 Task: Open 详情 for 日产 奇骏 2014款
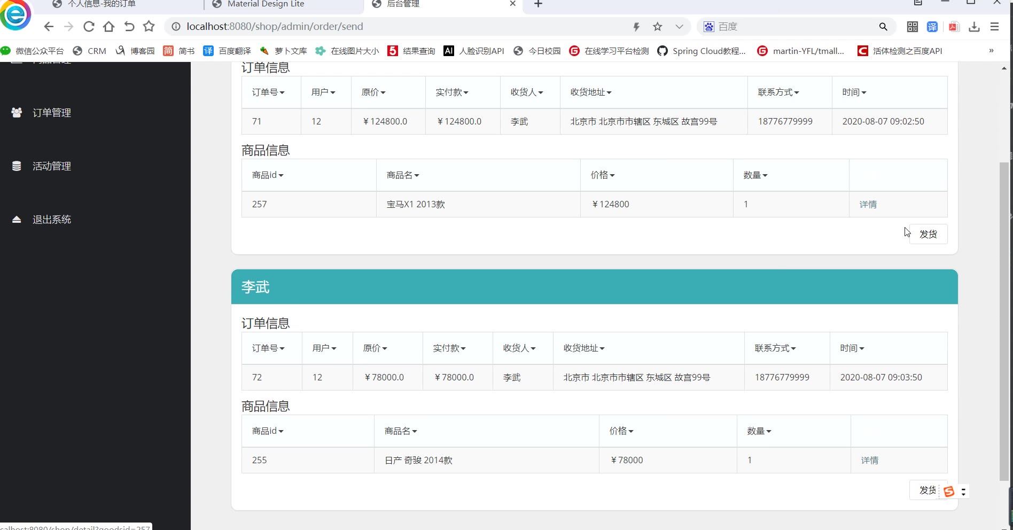[870, 461]
